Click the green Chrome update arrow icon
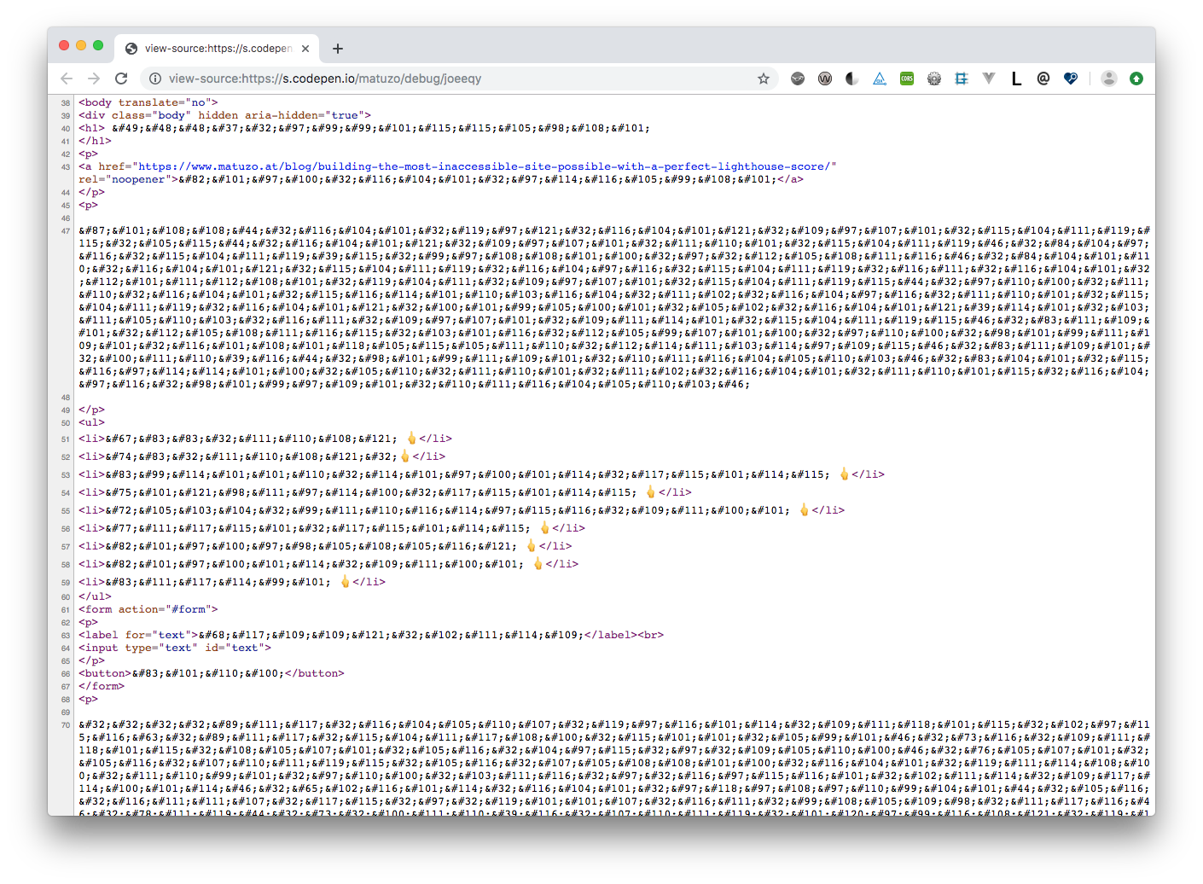Screen dimensions: 1203x884 point(1136,79)
